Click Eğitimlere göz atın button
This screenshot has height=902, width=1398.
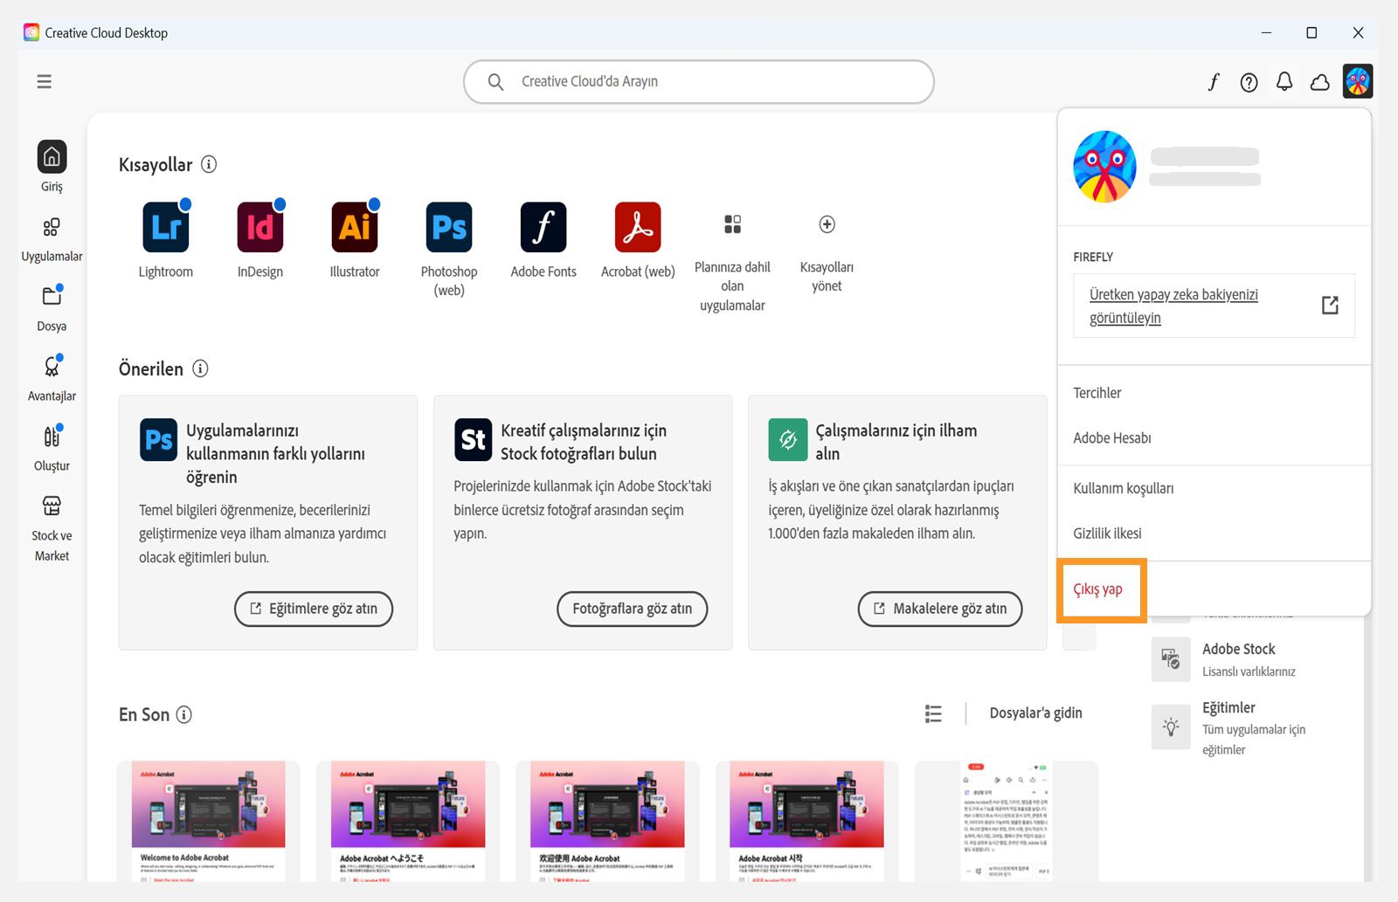click(314, 609)
